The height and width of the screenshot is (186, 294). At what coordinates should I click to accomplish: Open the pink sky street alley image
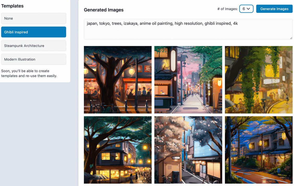click(188, 80)
